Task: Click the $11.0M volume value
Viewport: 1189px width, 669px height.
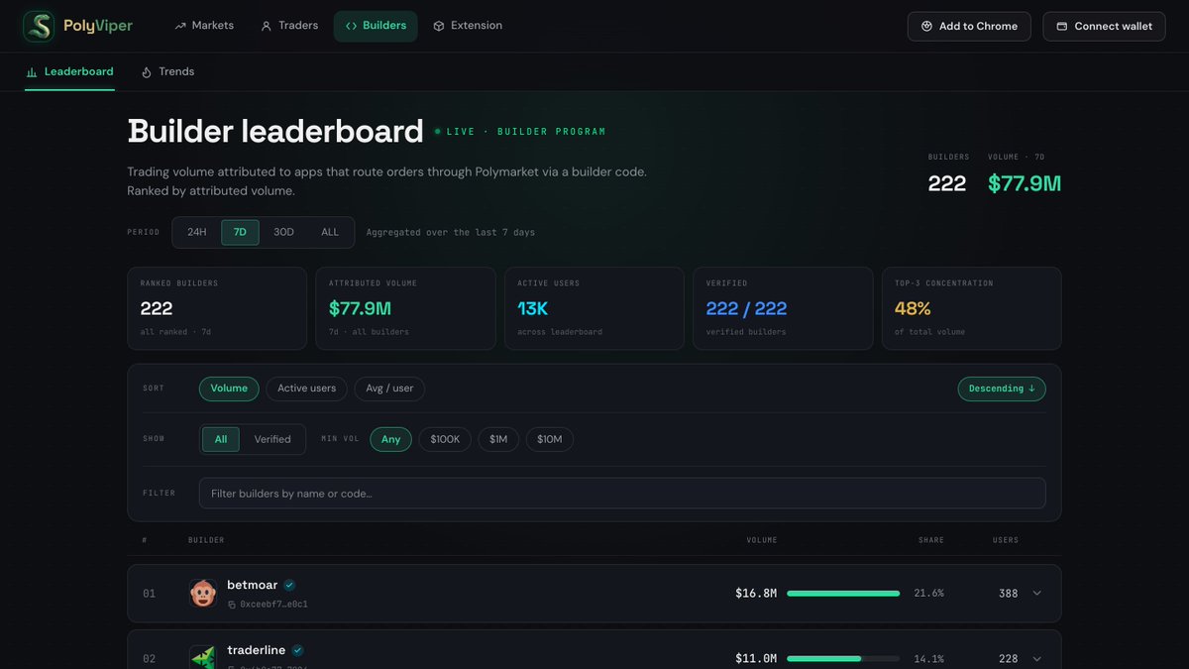Action: click(x=756, y=659)
